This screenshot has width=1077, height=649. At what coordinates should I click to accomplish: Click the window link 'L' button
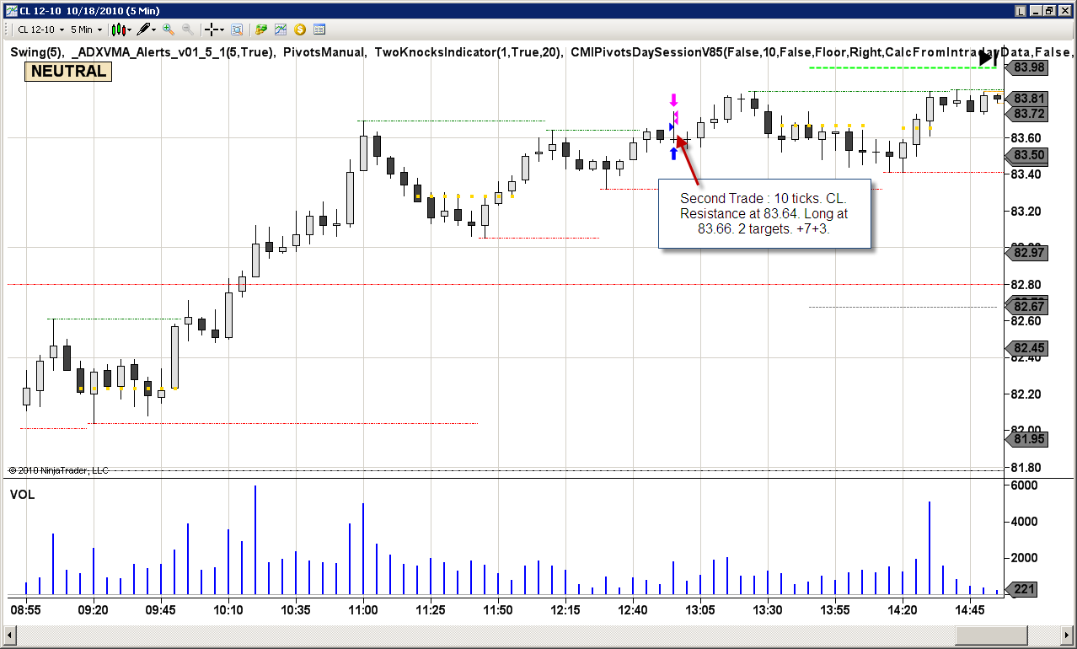click(x=1021, y=11)
